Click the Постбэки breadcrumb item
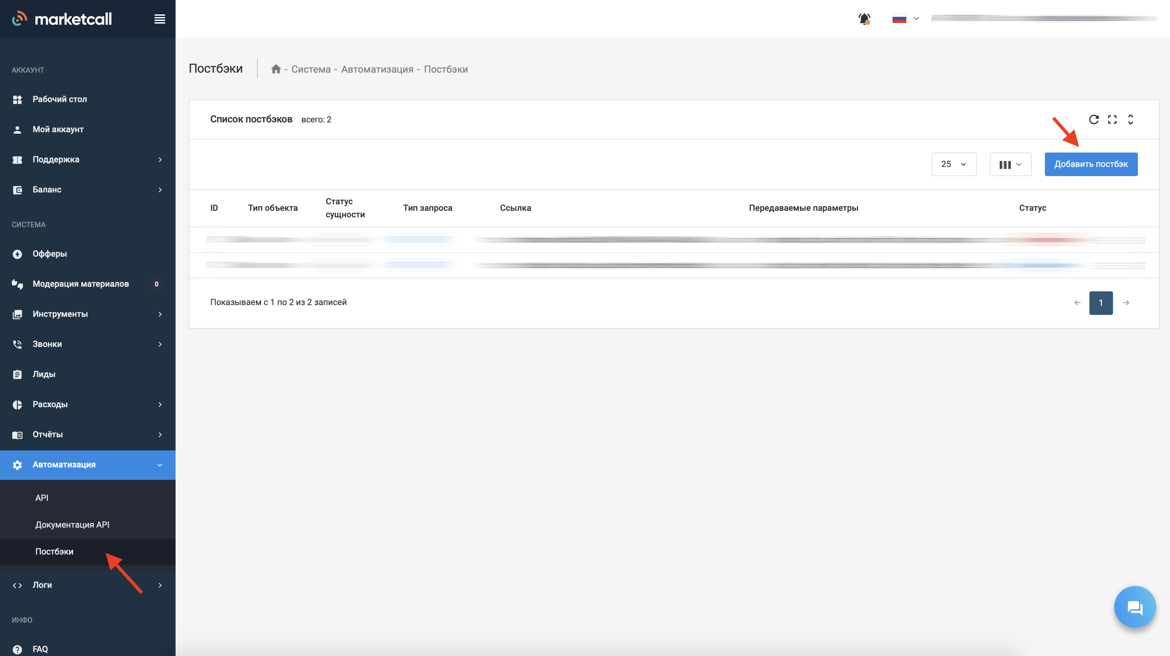The width and height of the screenshot is (1170, 656). [x=445, y=69]
